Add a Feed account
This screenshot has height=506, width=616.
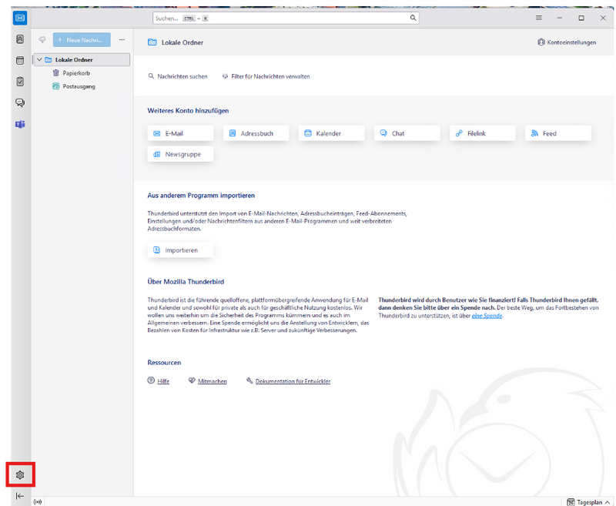pos(557,133)
